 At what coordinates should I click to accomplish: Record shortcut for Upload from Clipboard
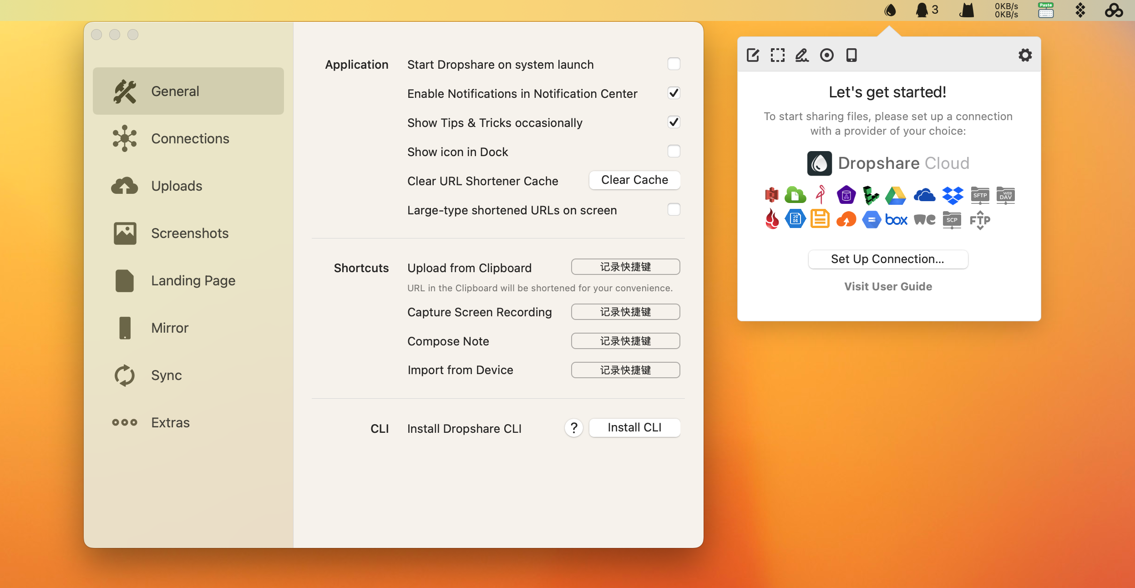[x=625, y=267]
